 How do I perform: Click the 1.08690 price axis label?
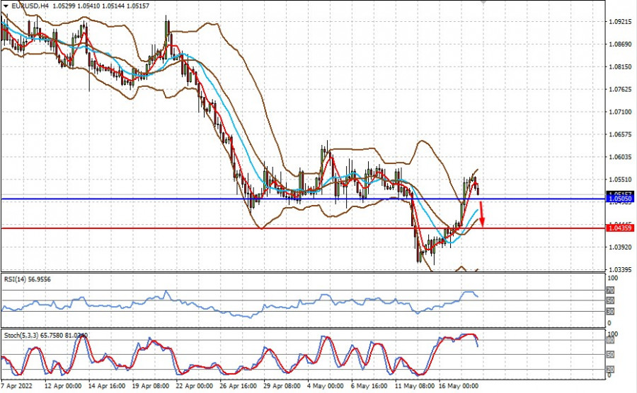(x=620, y=45)
